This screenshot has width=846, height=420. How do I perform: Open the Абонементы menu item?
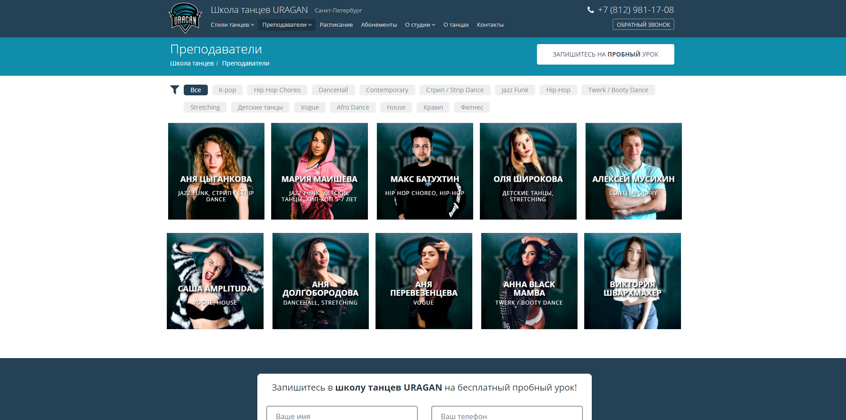pyautogui.click(x=379, y=25)
